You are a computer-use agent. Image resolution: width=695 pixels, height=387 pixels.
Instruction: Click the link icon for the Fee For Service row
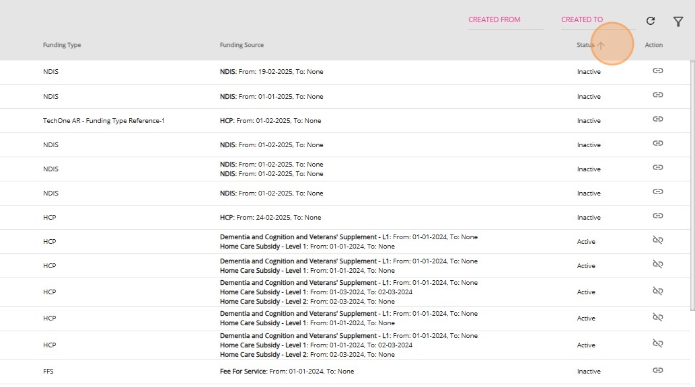click(658, 370)
